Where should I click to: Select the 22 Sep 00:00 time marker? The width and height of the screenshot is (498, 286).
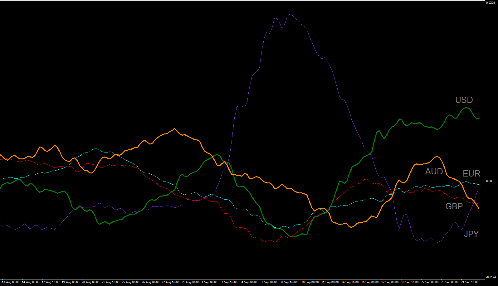click(430, 282)
